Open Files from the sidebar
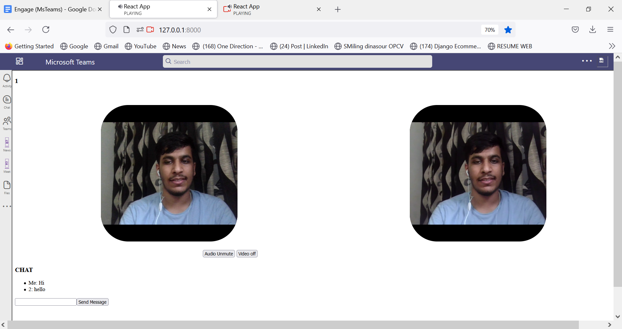622x329 pixels. click(6, 186)
